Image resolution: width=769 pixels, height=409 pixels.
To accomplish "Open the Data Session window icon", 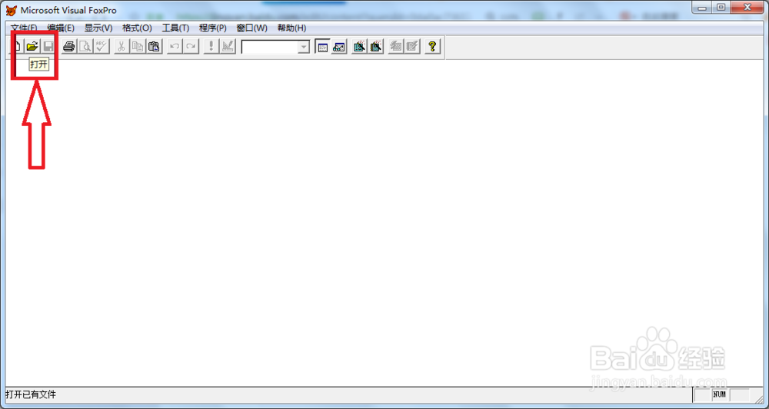I will click(339, 47).
